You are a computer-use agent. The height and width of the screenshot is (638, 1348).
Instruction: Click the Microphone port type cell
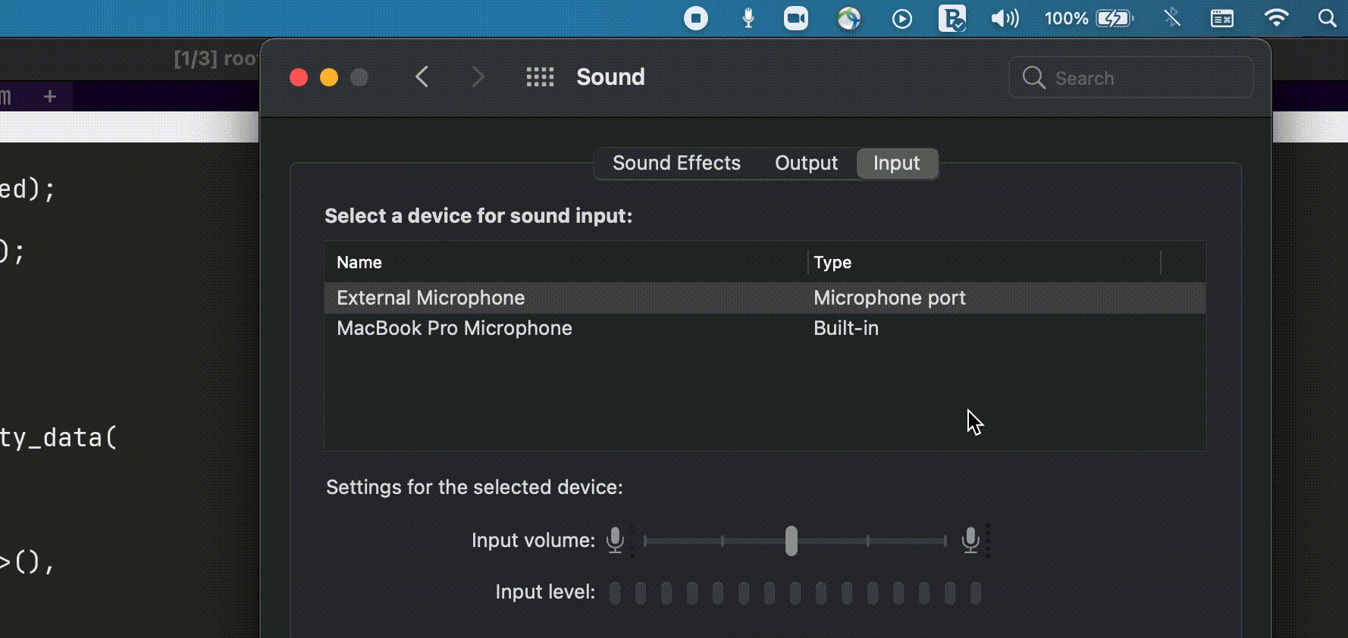(889, 298)
